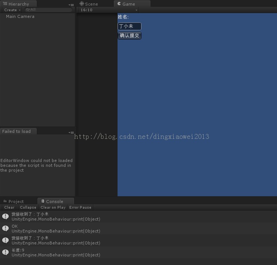Select first 我接收到了:丁小未 log entry

point(138,216)
